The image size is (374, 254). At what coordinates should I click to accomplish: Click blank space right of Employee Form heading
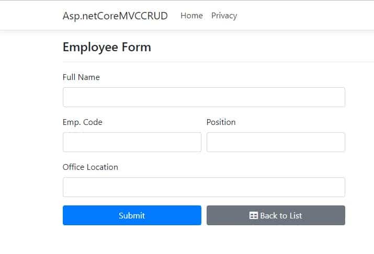coord(262,47)
